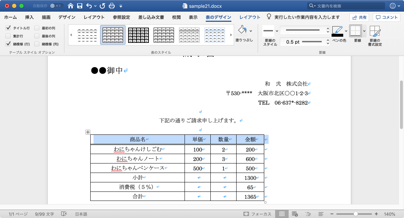Image resolution: width=404 pixels, height=218 pixels.
Task: Click the vertical scrollbar thumb
Action: coord(401,105)
